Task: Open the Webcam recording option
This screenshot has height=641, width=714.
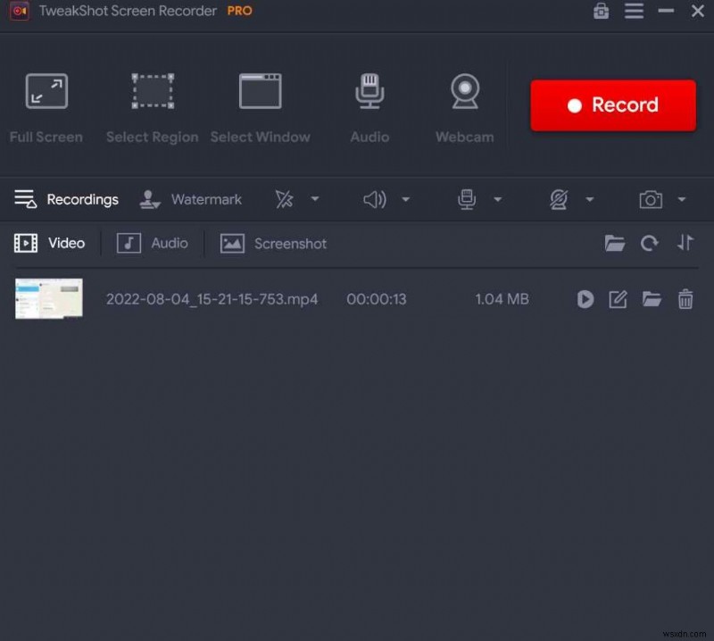Action: [x=464, y=98]
